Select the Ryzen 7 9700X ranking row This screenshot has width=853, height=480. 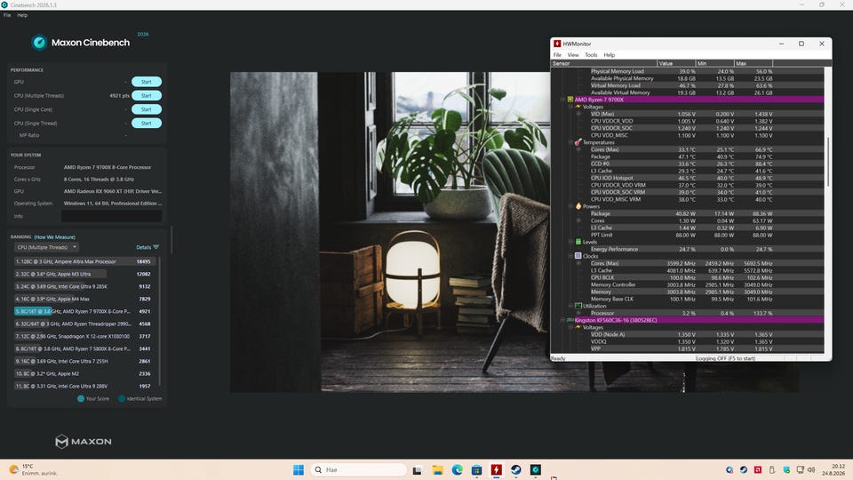click(84, 311)
